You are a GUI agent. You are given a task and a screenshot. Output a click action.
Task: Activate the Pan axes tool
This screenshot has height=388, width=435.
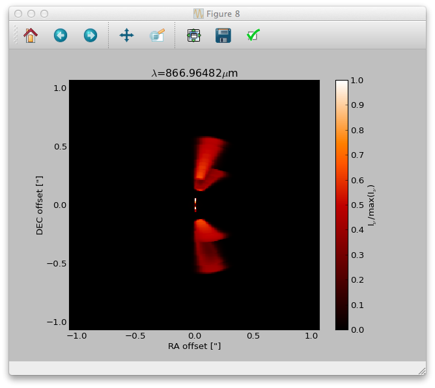pyautogui.click(x=126, y=35)
